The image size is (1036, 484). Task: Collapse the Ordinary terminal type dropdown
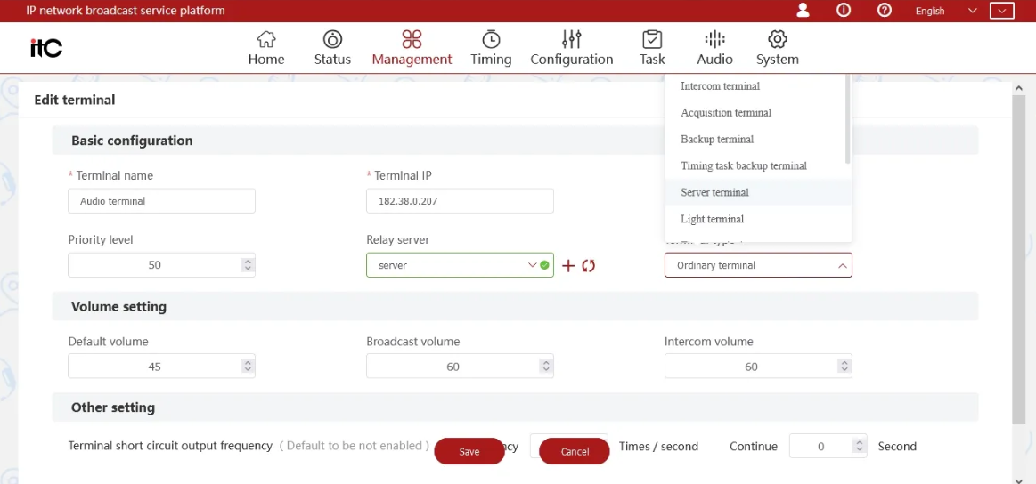841,265
